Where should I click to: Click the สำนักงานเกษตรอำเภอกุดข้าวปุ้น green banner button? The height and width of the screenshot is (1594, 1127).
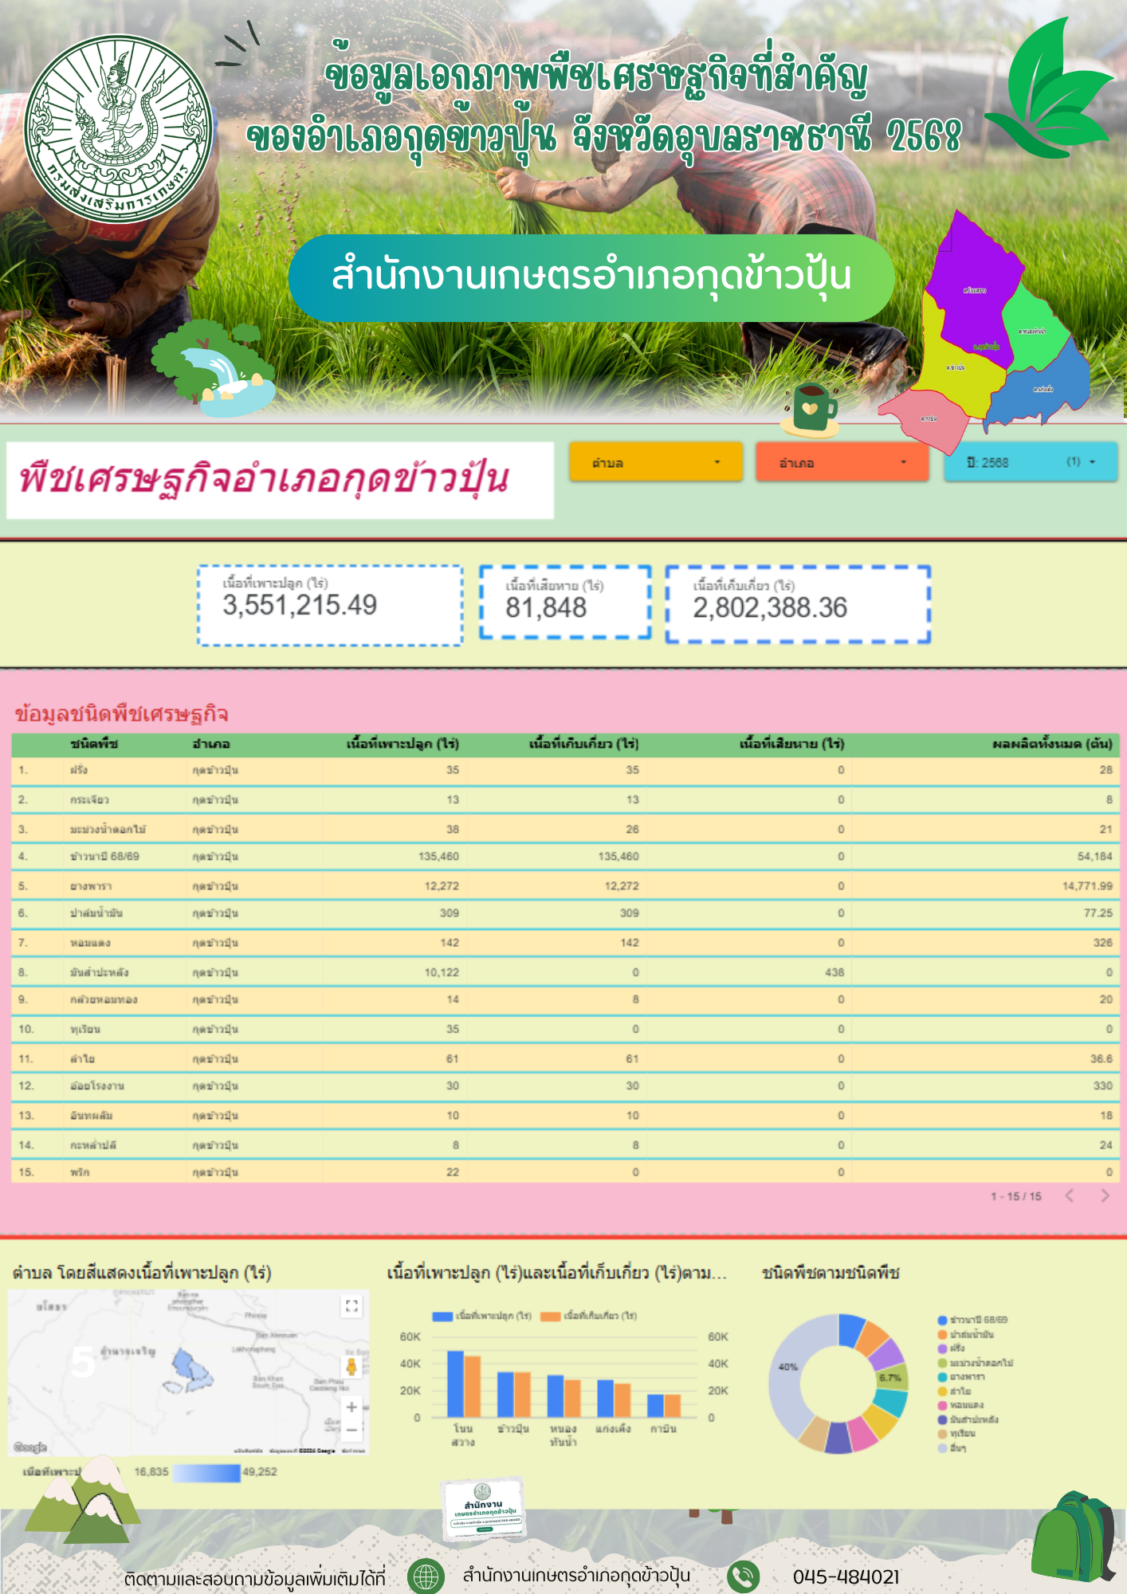click(x=591, y=277)
